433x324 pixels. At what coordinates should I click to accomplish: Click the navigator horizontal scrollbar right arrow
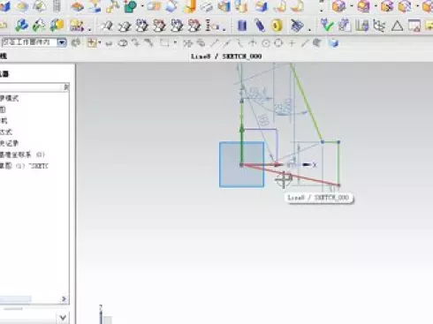click(x=64, y=299)
